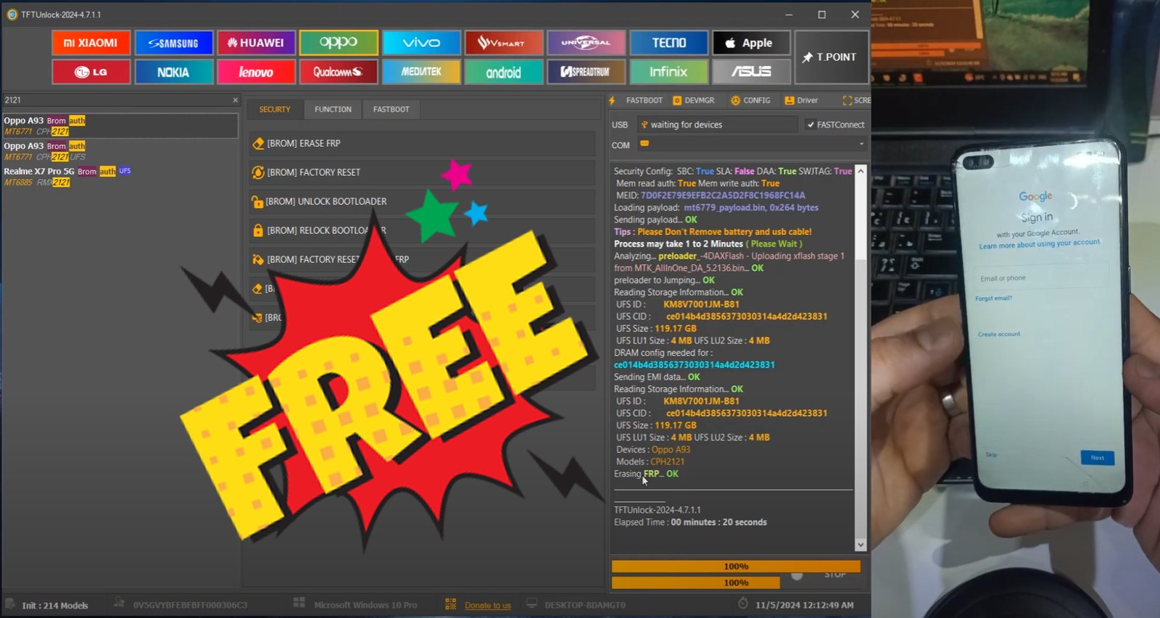
Task: Open the Lenovo brand section
Action: [256, 72]
